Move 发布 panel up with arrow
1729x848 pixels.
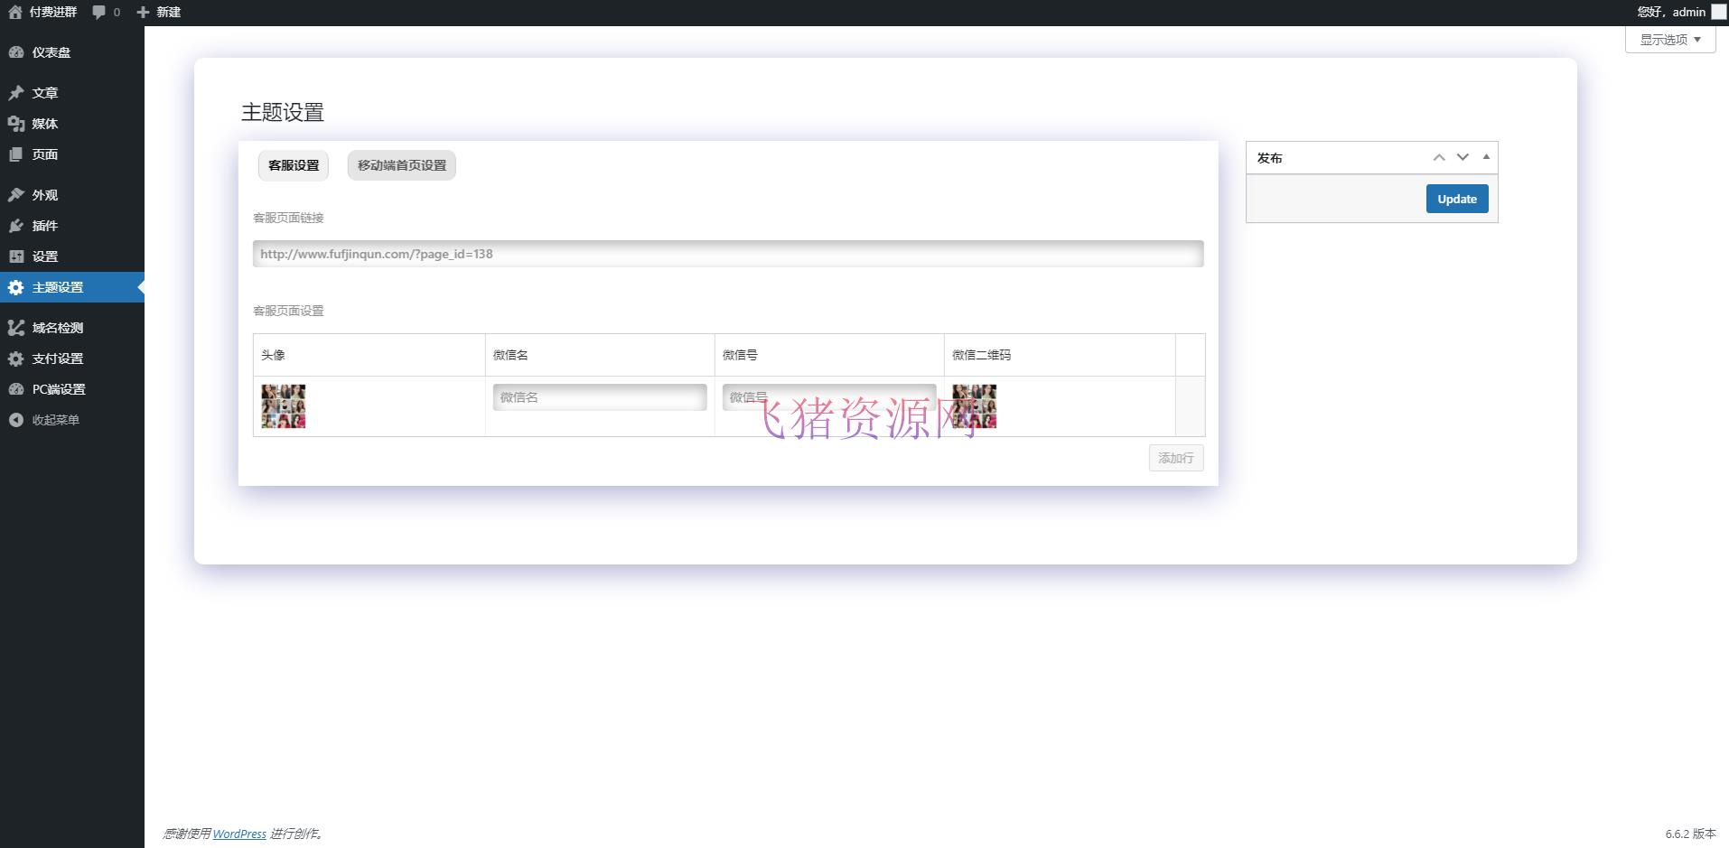coord(1439,157)
